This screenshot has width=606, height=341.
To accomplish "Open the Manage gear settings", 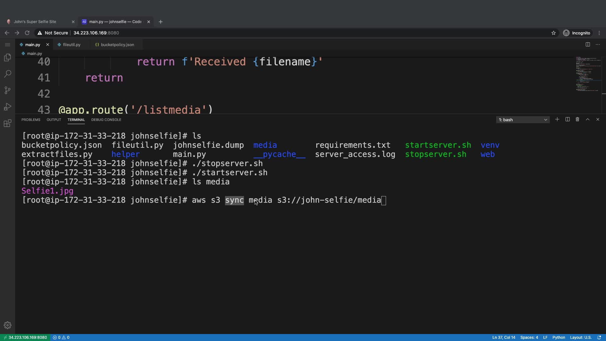I will (x=8, y=325).
